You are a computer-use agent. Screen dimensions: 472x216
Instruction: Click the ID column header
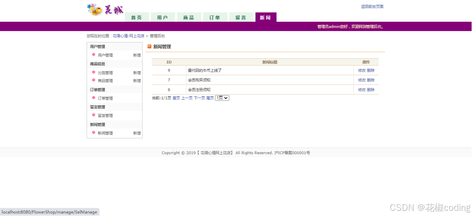click(x=169, y=62)
